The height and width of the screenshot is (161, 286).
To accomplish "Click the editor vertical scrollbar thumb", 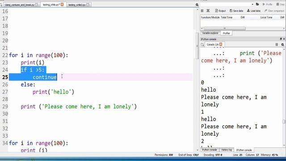I will [197, 46].
